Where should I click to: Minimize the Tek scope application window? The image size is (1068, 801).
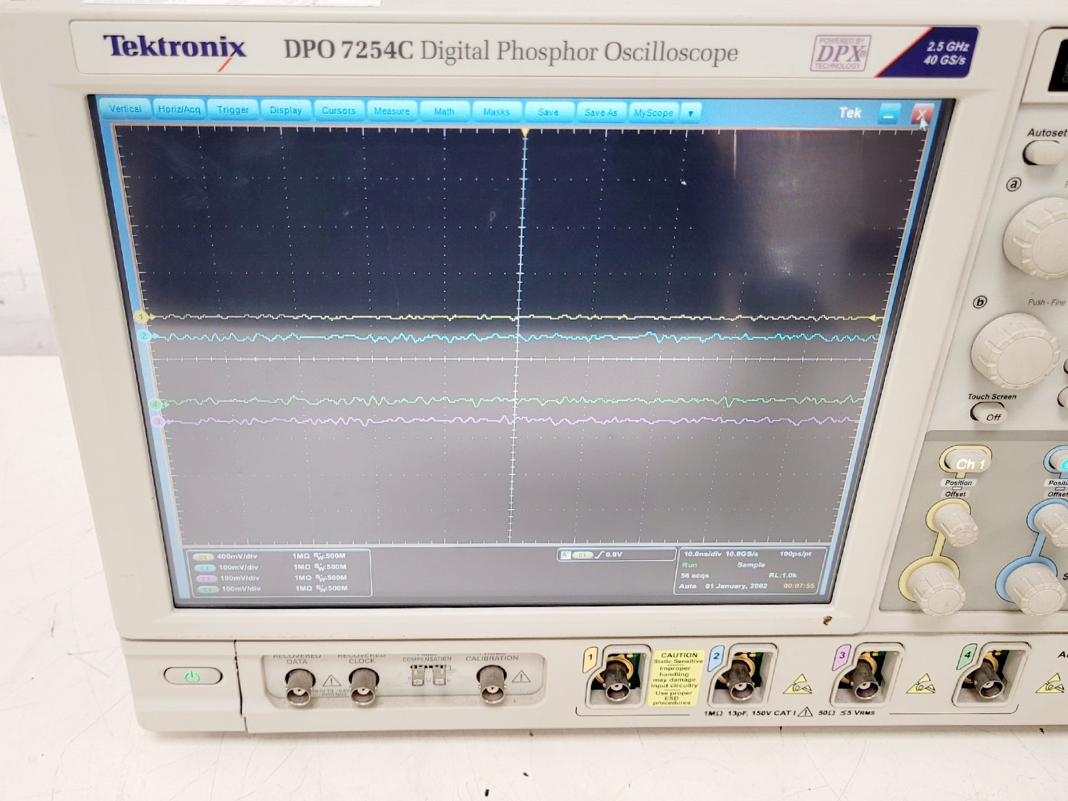click(x=889, y=115)
